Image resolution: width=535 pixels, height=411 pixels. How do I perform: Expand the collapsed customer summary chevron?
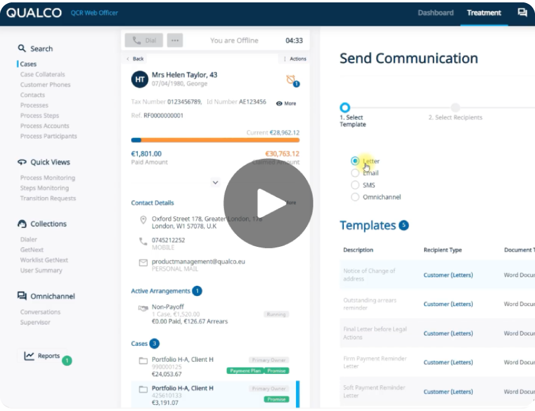pos(214,182)
